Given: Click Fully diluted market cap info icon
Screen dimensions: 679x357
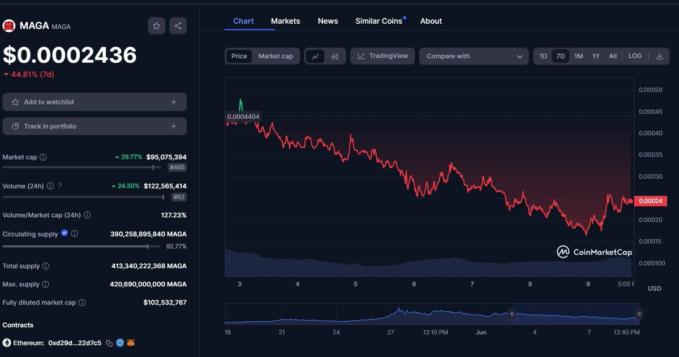Looking at the screenshot, I should (x=82, y=303).
